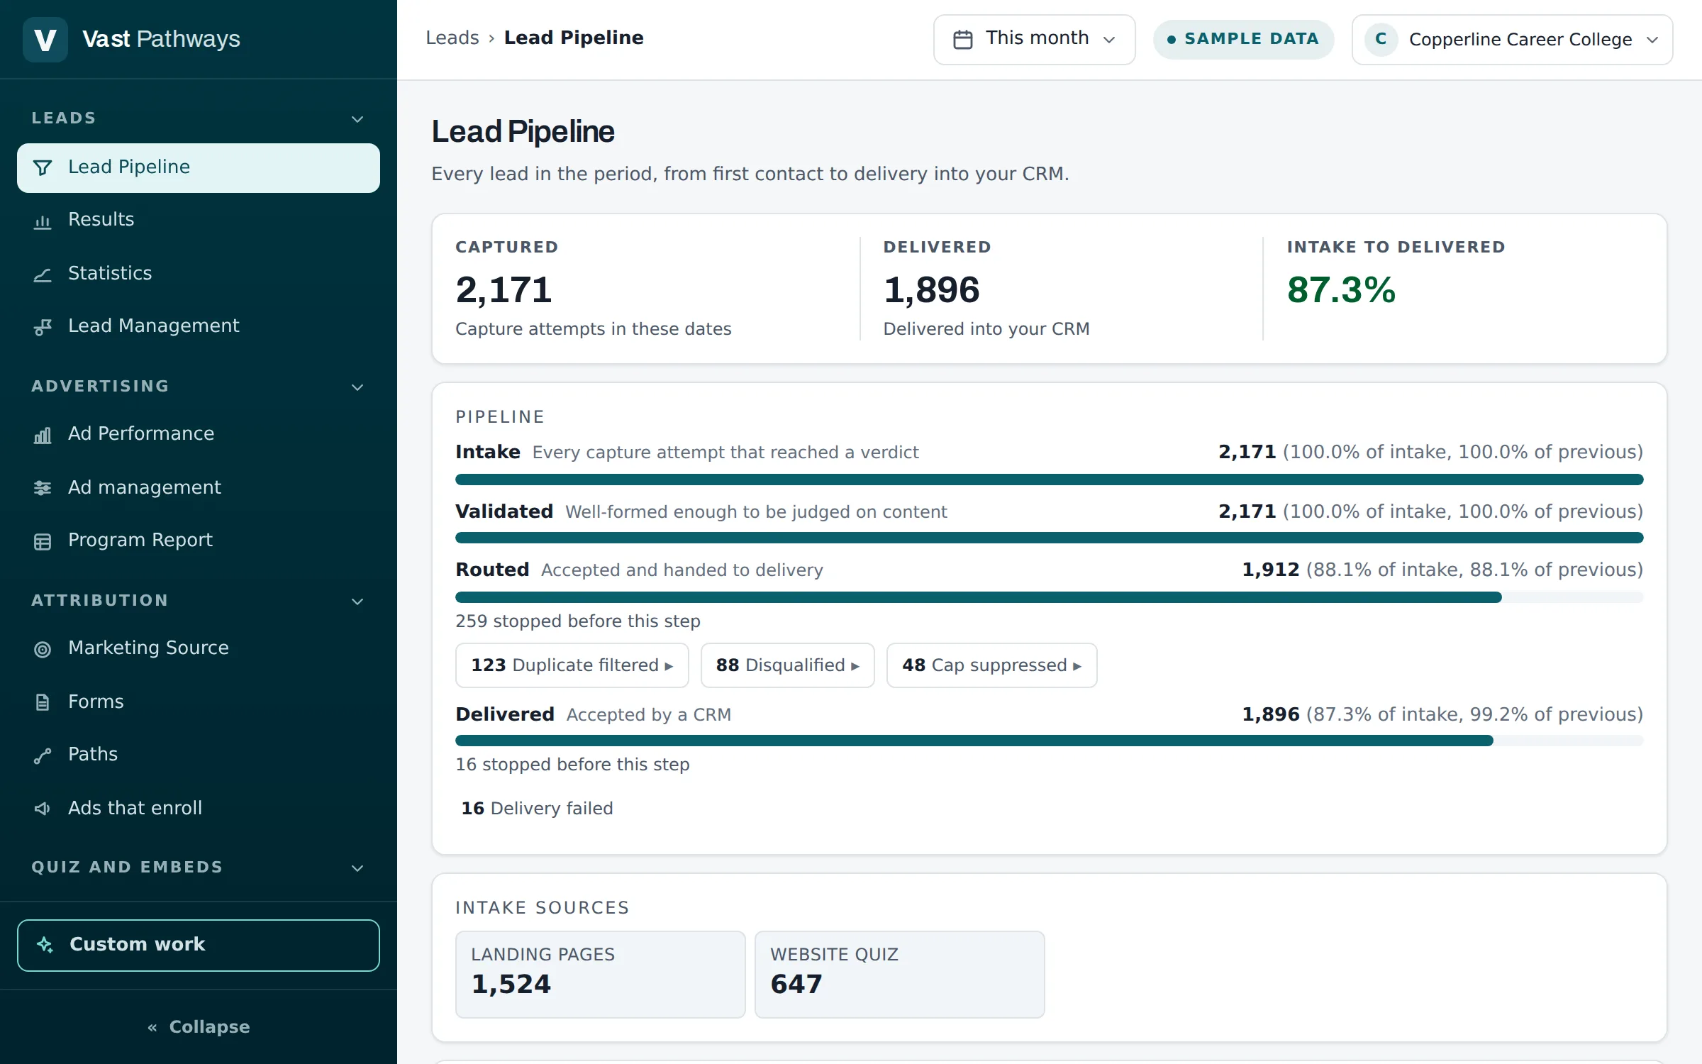1702x1064 pixels.
Task: Open the Statistics page
Action: pyautogui.click(x=199, y=274)
